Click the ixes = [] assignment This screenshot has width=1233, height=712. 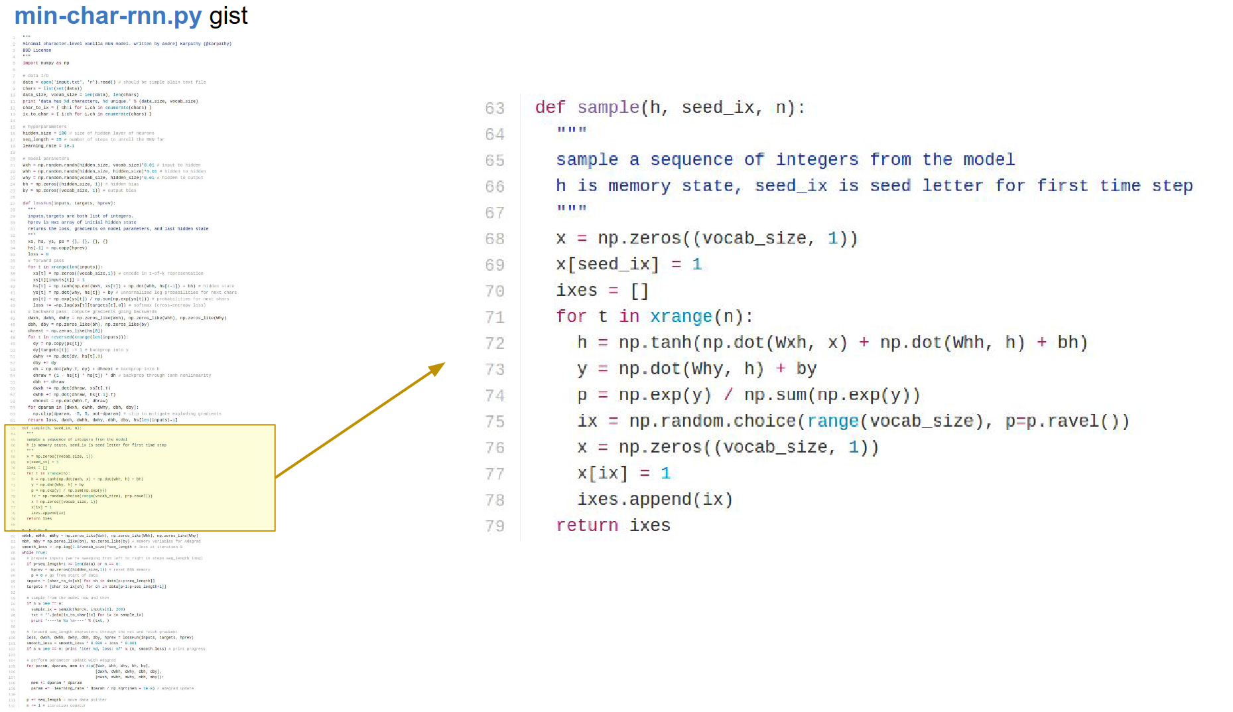pos(602,291)
